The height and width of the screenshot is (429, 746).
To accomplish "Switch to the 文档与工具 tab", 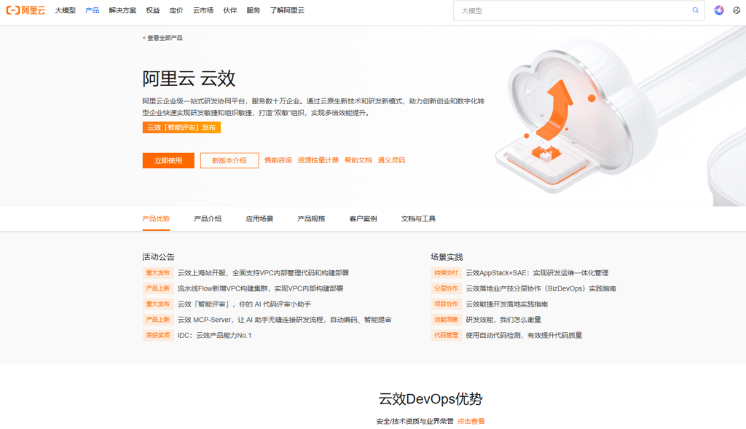I will coord(417,218).
